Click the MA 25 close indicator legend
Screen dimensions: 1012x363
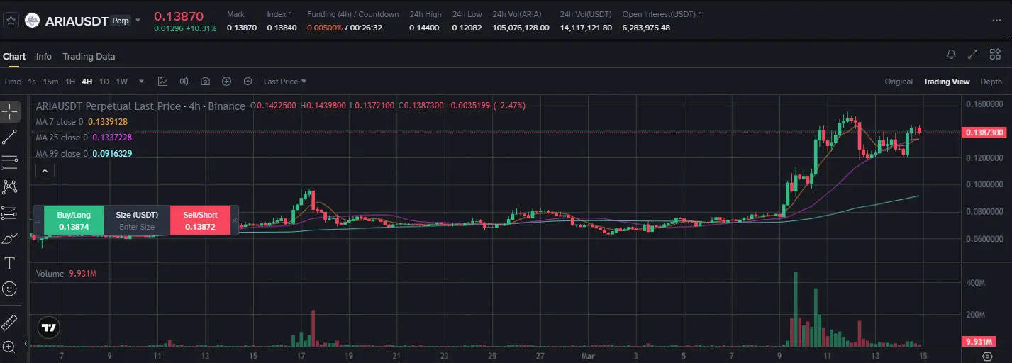click(x=84, y=138)
